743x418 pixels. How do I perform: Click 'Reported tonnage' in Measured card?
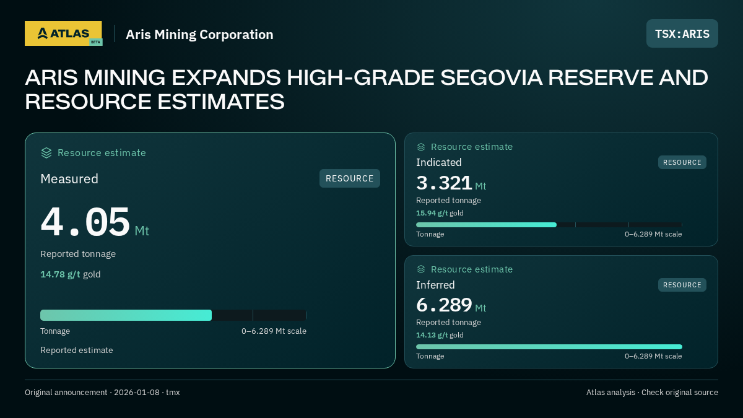[78, 254]
